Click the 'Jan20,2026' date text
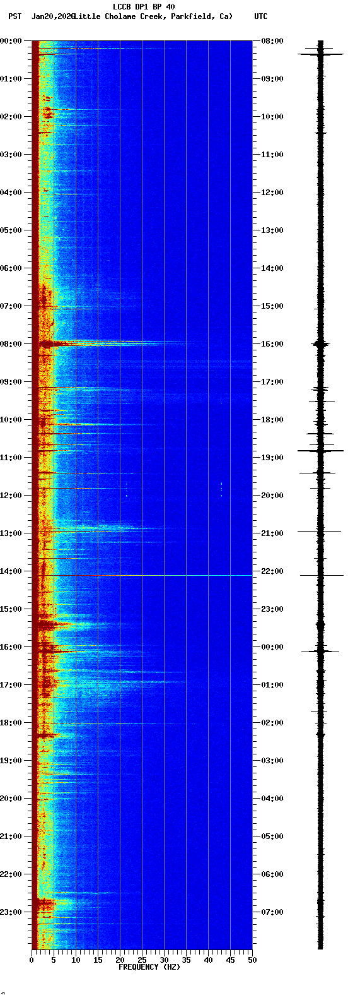Screen dimensions: 348x1000 pyautogui.click(x=53, y=16)
